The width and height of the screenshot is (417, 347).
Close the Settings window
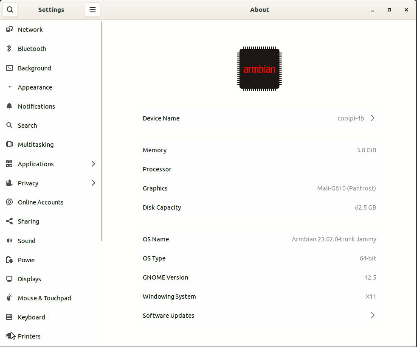[x=406, y=10]
